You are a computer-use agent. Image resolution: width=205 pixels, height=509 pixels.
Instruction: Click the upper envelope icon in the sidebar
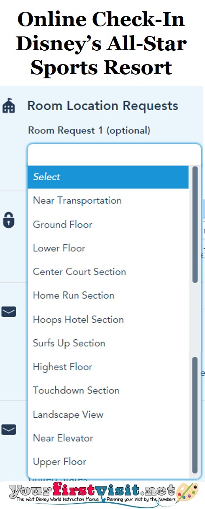[9, 312]
